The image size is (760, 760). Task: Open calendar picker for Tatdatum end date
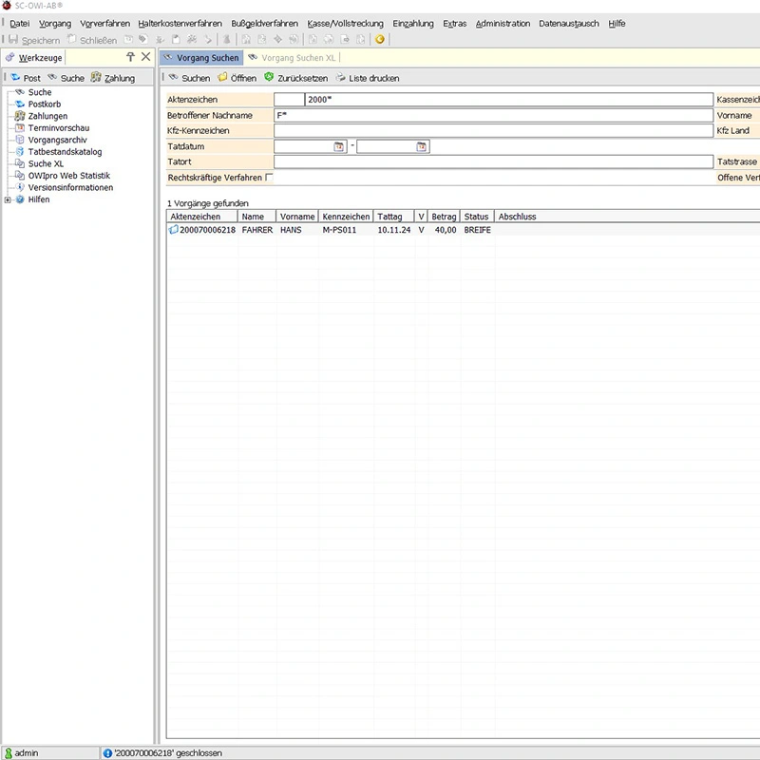[422, 147]
